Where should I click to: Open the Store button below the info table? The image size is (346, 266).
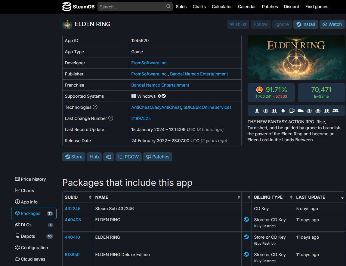[x=74, y=157]
